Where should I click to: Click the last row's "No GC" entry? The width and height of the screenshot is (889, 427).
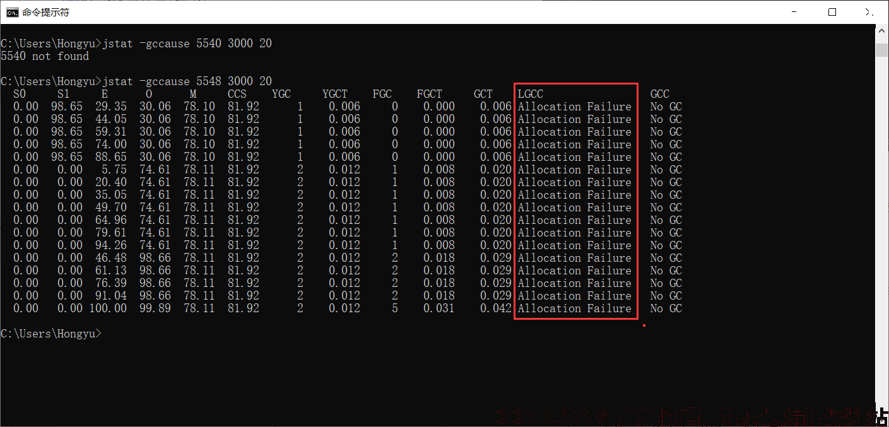(666, 308)
